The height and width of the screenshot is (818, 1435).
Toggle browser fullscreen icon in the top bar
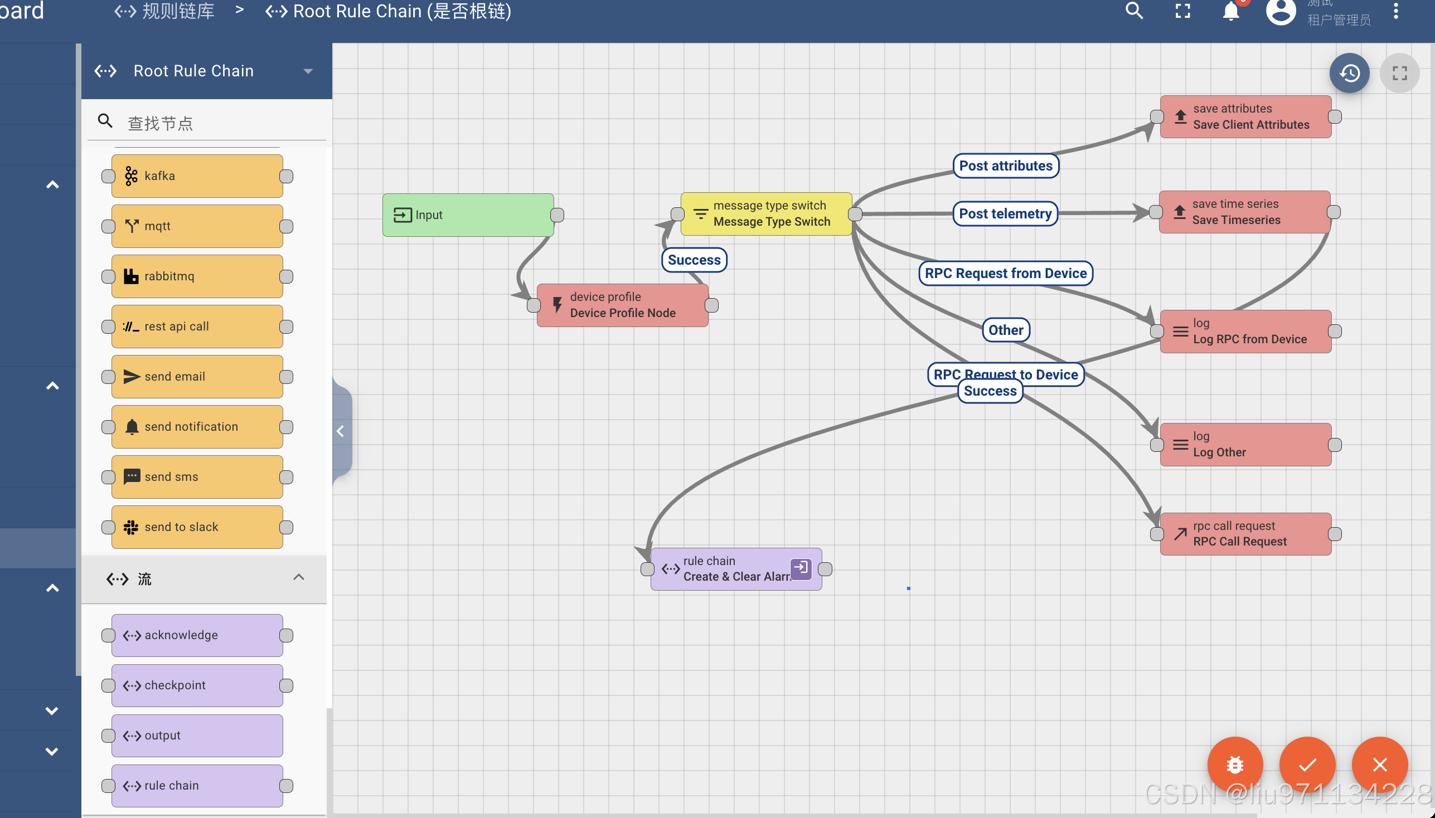[1182, 11]
